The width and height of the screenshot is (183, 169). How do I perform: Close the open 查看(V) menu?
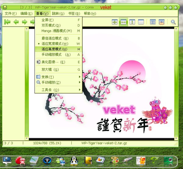coord(42,13)
